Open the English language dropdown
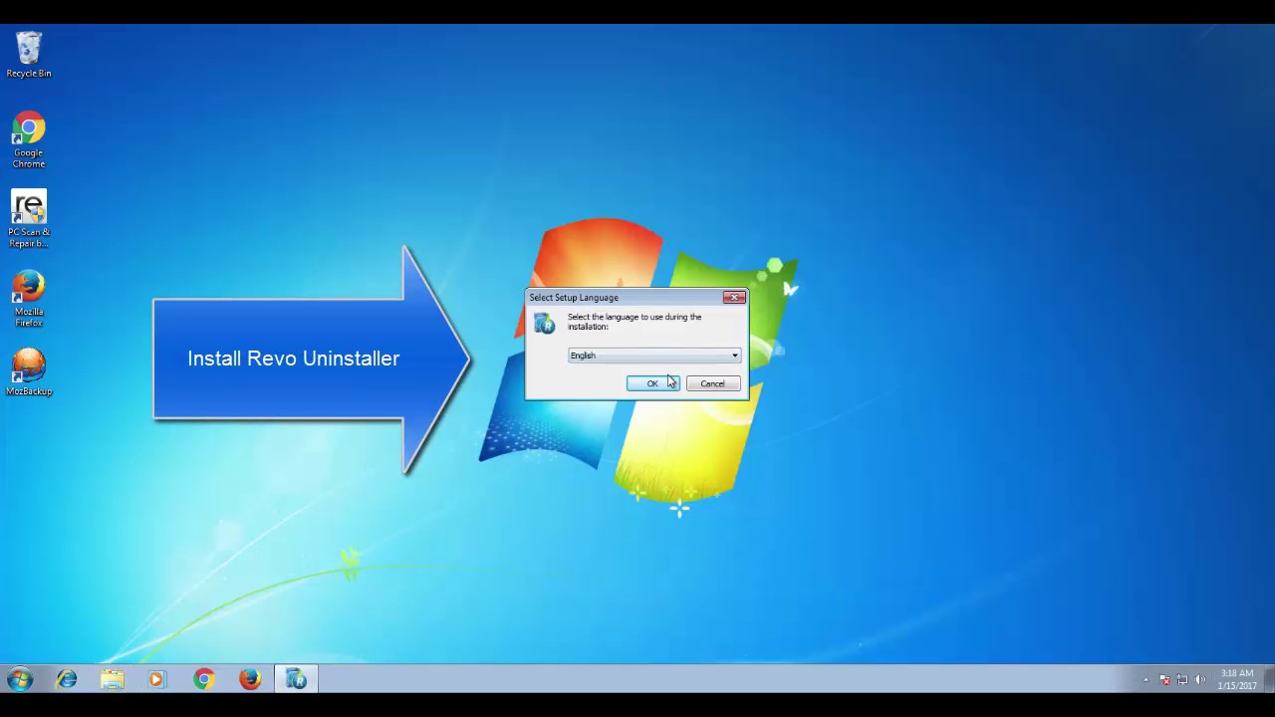1275x717 pixels. 653,356
